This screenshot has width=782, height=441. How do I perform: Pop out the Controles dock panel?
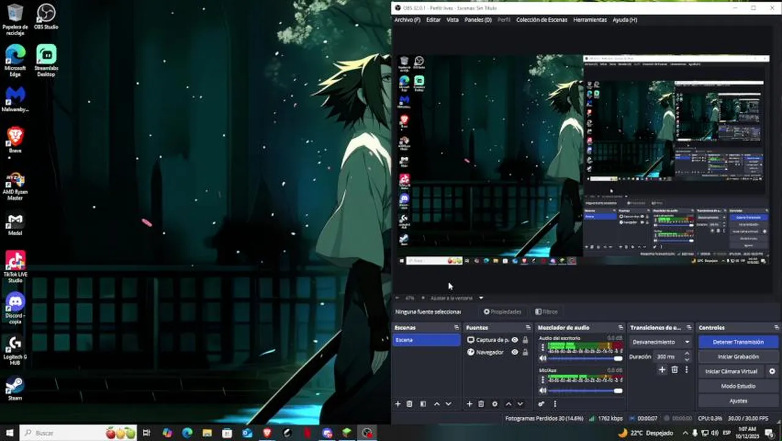[x=775, y=328]
